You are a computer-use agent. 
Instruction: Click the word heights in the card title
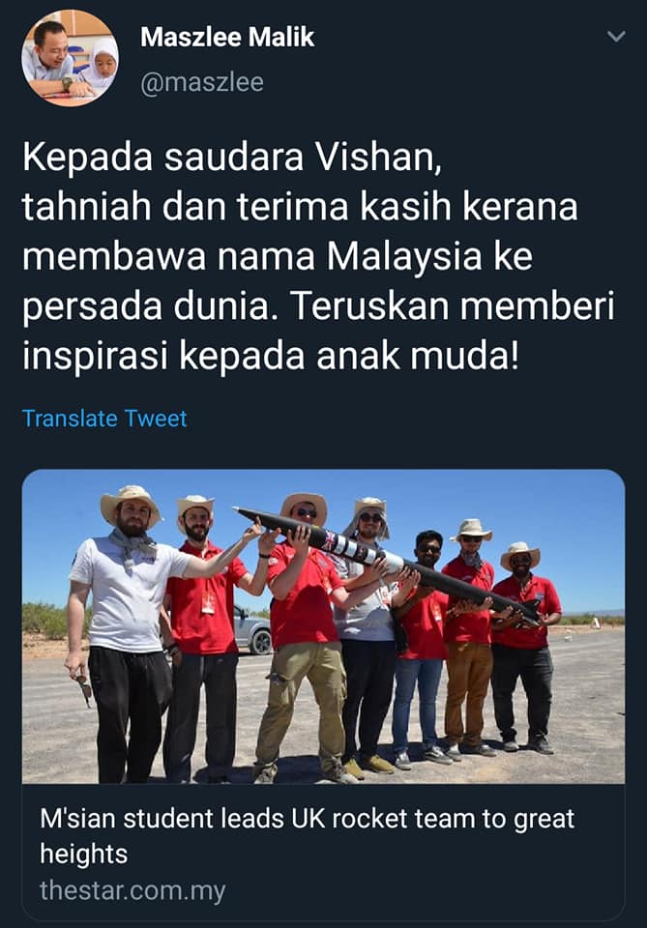[x=83, y=854]
